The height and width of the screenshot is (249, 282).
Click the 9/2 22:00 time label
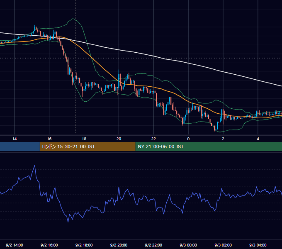[x=153, y=245]
